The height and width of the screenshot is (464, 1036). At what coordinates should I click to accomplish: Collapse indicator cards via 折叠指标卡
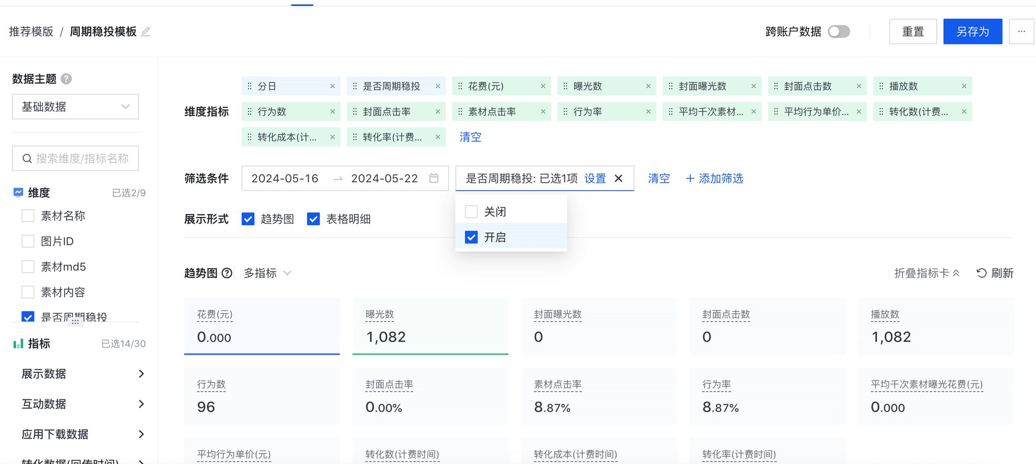tap(926, 273)
